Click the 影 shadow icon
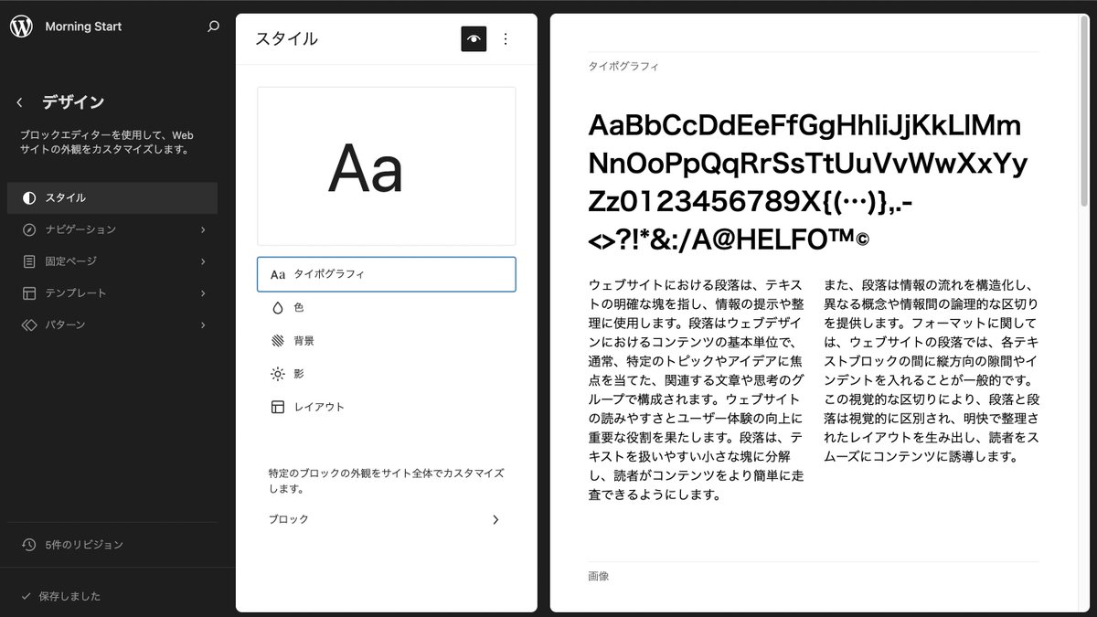 click(278, 373)
